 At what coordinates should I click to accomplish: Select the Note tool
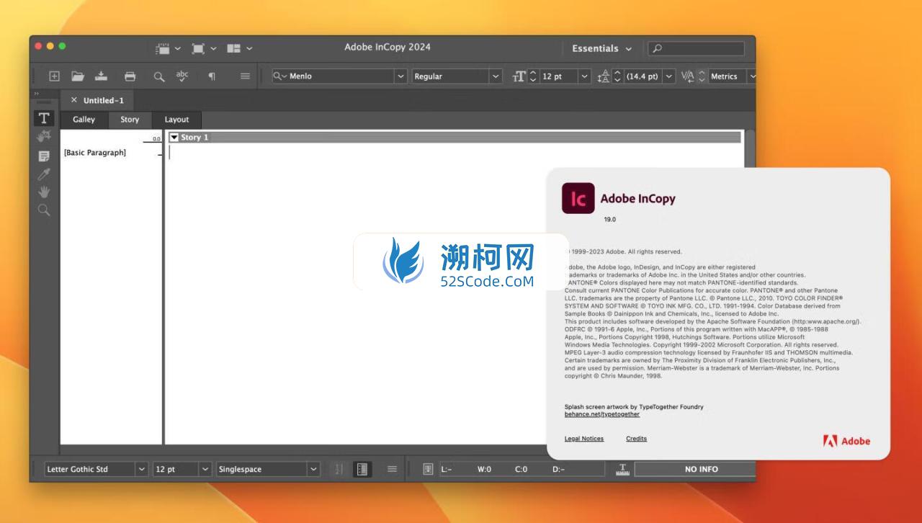(44, 156)
